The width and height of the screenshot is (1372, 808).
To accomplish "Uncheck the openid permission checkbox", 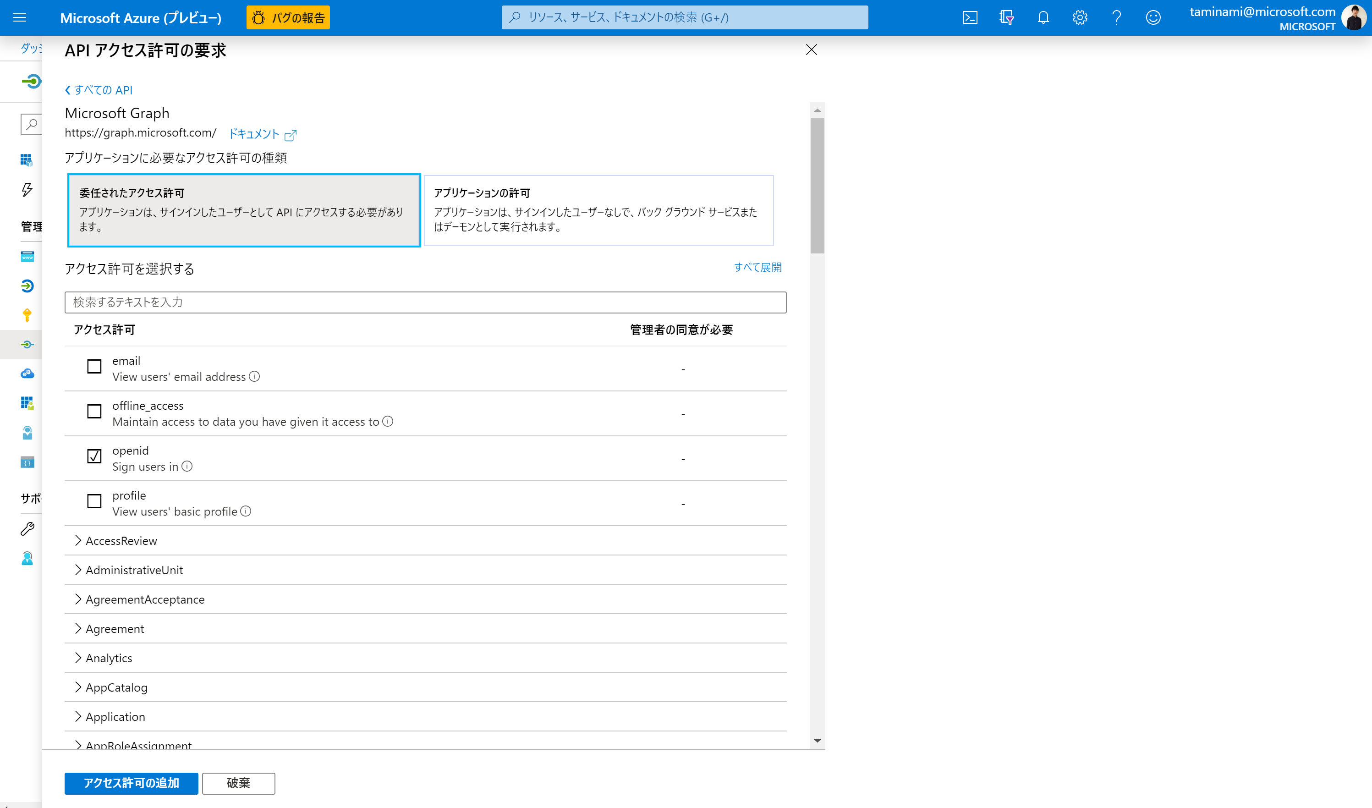I will tap(94, 456).
